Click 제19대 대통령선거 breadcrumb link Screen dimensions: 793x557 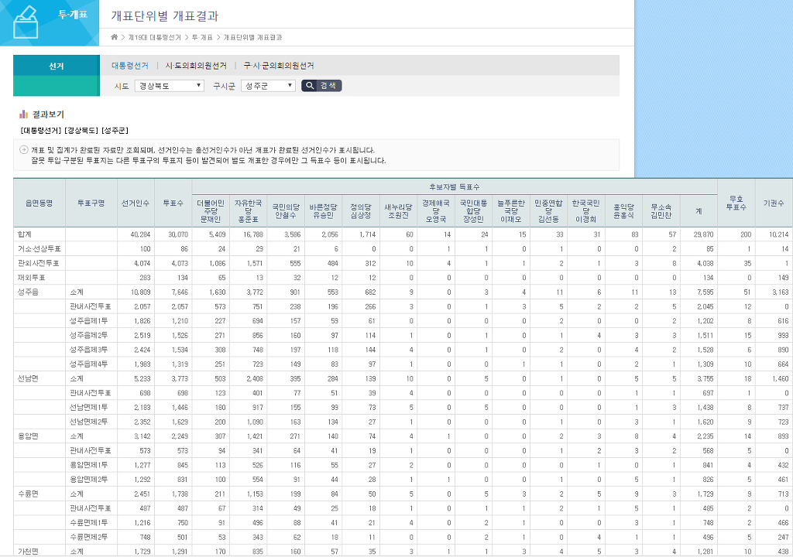(x=154, y=37)
